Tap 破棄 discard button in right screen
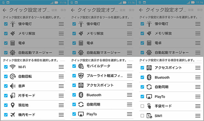The height and width of the screenshot is (121, 204). (191, 10)
